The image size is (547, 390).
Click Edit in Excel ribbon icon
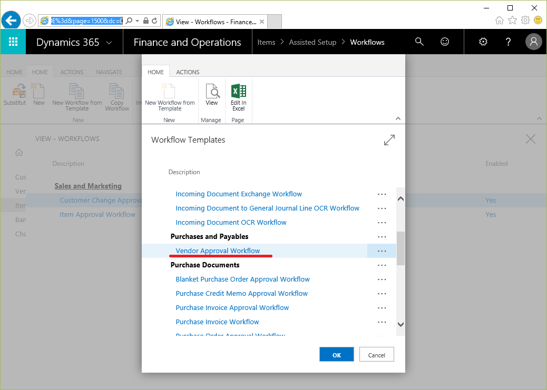(x=239, y=97)
